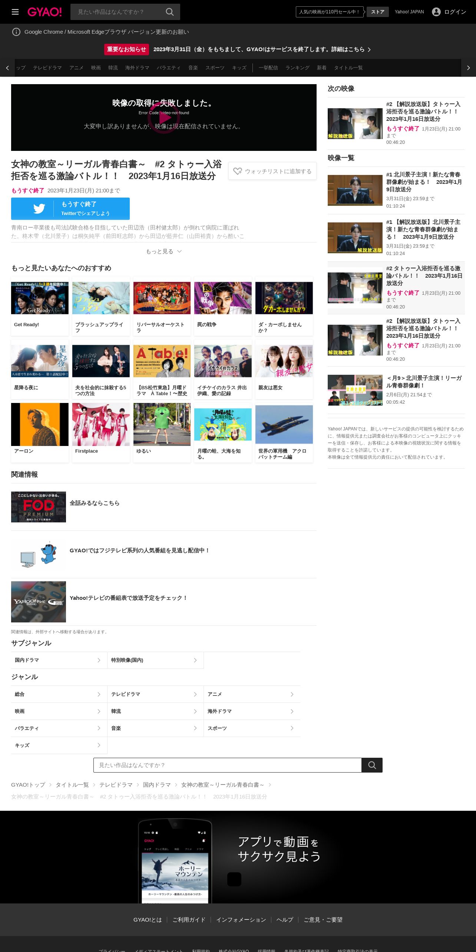Open テレビドラマ genre row in list
Image resolution: width=476 pixels, height=952 pixels.
[x=155, y=694]
